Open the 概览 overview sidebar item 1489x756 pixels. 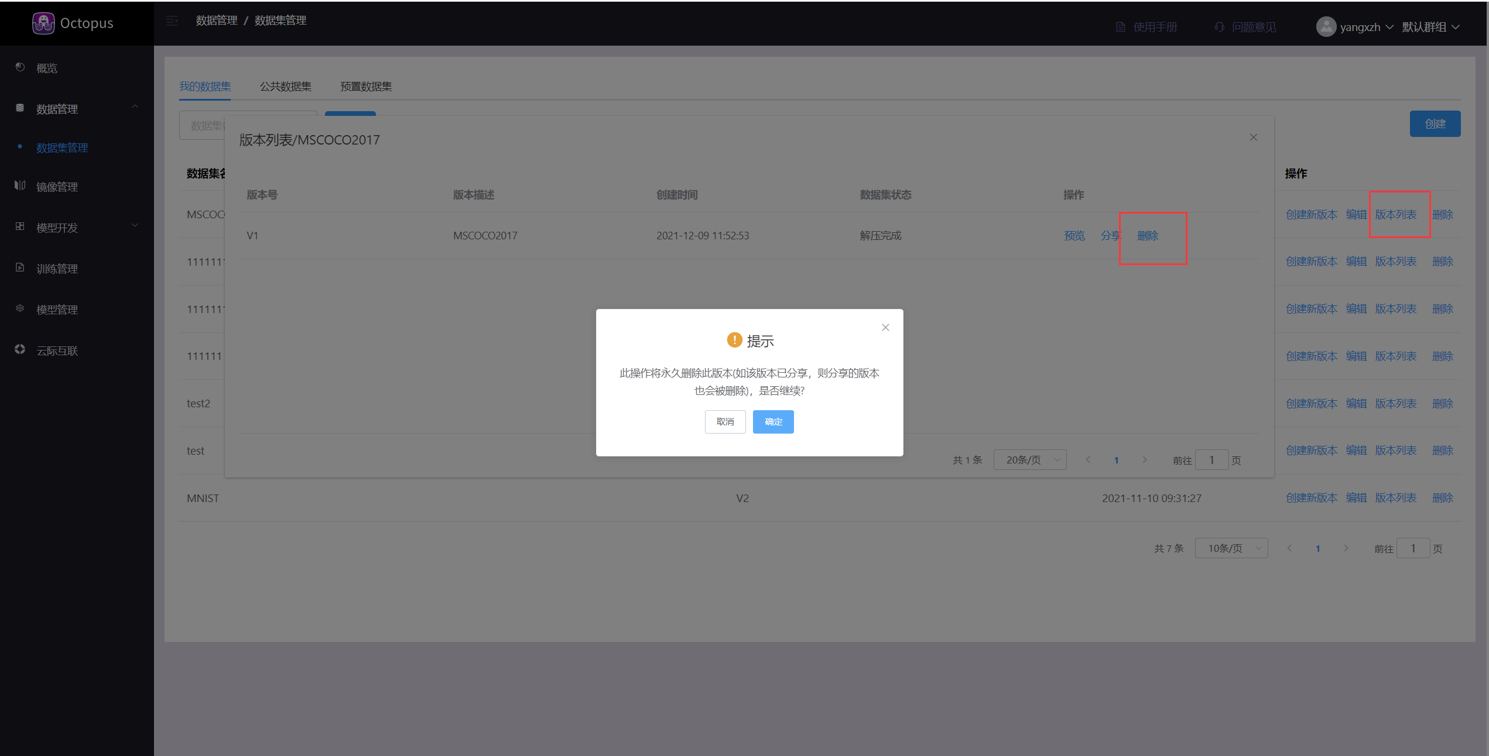(47, 68)
